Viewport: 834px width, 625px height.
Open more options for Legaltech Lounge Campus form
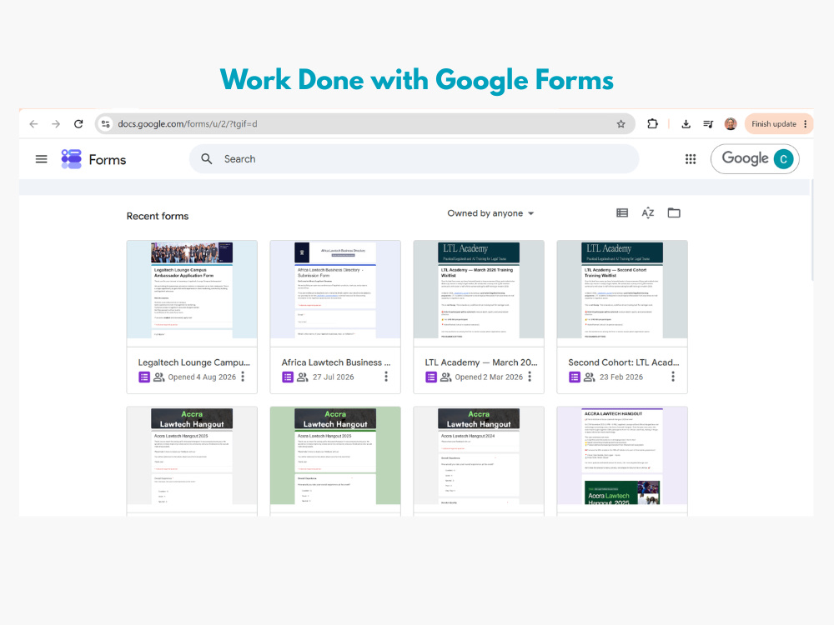[x=243, y=377]
